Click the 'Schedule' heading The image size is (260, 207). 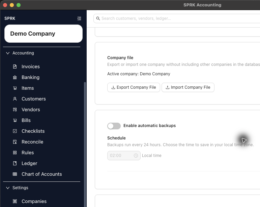[116, 138]
